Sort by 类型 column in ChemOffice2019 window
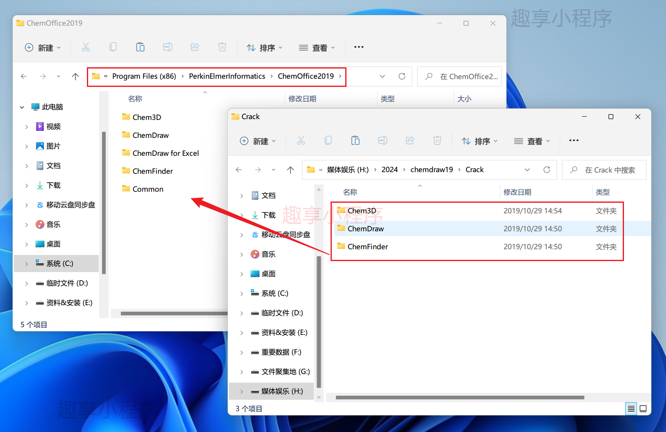666x432 pixels. tap(388, 99)
